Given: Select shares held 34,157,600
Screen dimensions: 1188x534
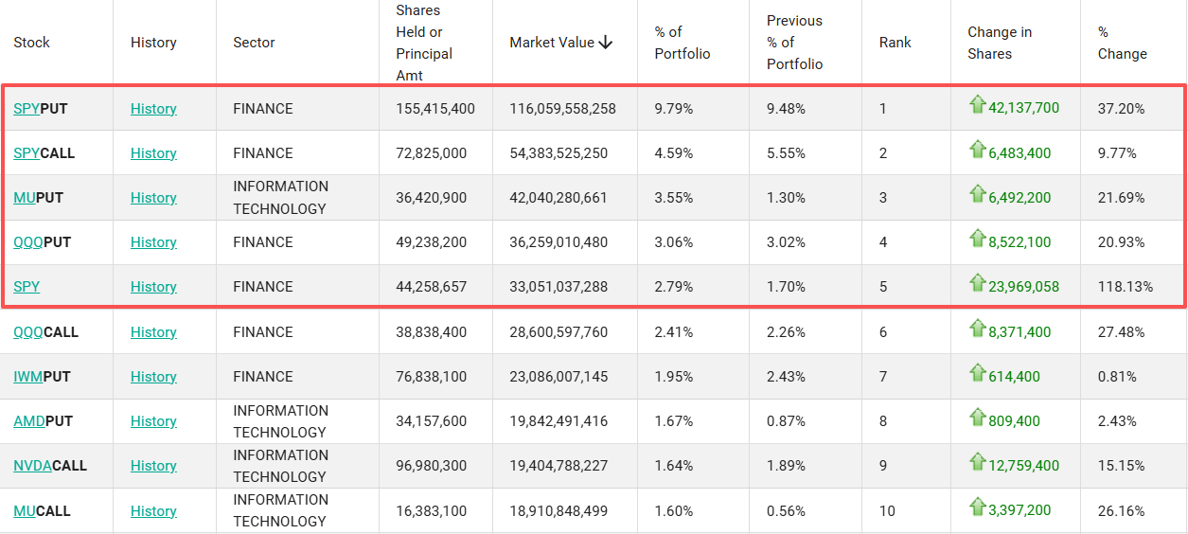Looking at the screenshot, I should [432, 421].
